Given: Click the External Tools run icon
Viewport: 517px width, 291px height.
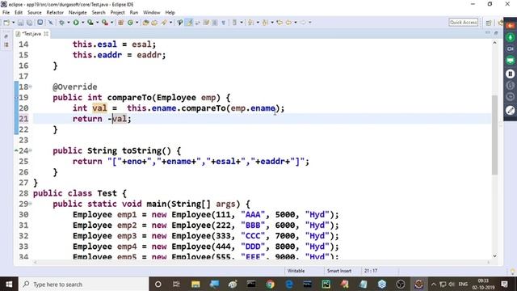Looking at the screenshot, I should tap(105, 23).
